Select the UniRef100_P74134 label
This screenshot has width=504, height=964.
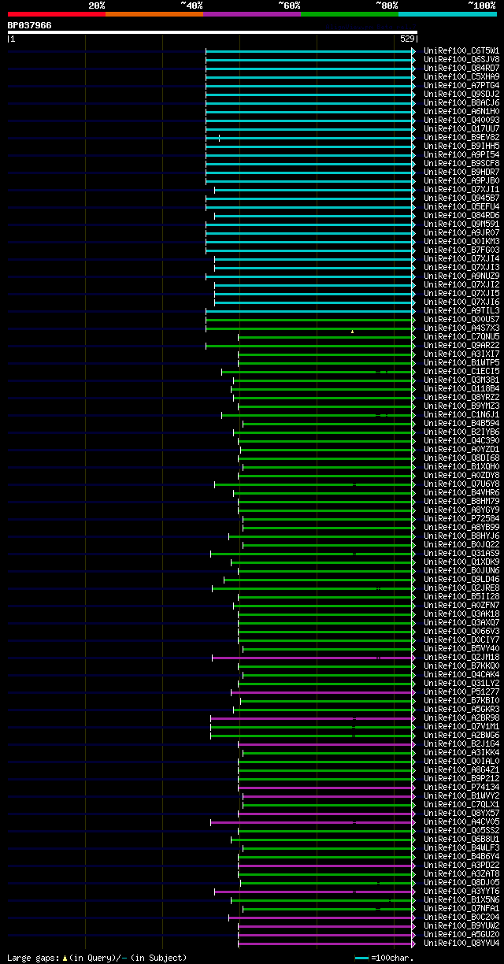pos(461,787)
